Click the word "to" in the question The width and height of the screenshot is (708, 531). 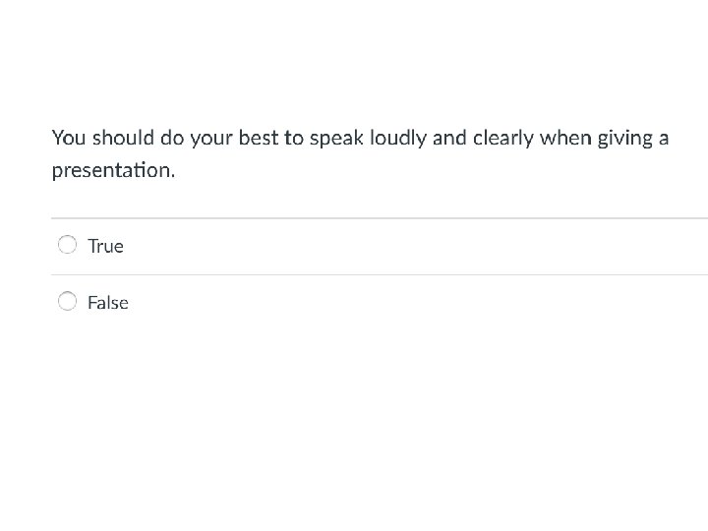coord(294,138)
